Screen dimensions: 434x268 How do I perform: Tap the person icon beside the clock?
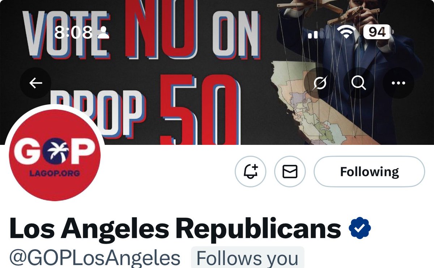click(x=103, y=33)
